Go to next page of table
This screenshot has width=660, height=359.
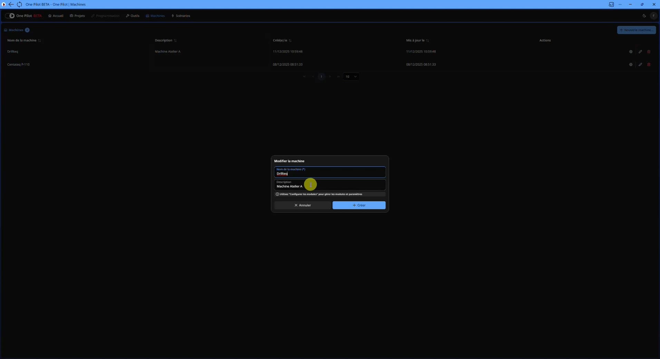click(x=330, y=77)
